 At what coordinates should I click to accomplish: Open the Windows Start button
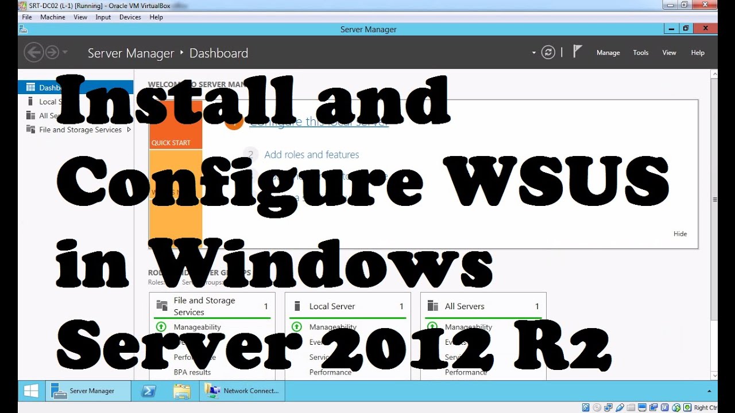pyautogui.click(x=31, y=391)
